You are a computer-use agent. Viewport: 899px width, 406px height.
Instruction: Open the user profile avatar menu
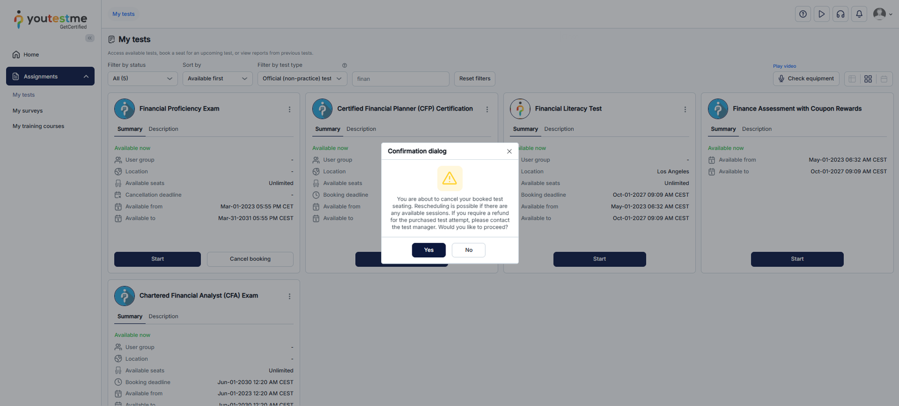(882, 14)
